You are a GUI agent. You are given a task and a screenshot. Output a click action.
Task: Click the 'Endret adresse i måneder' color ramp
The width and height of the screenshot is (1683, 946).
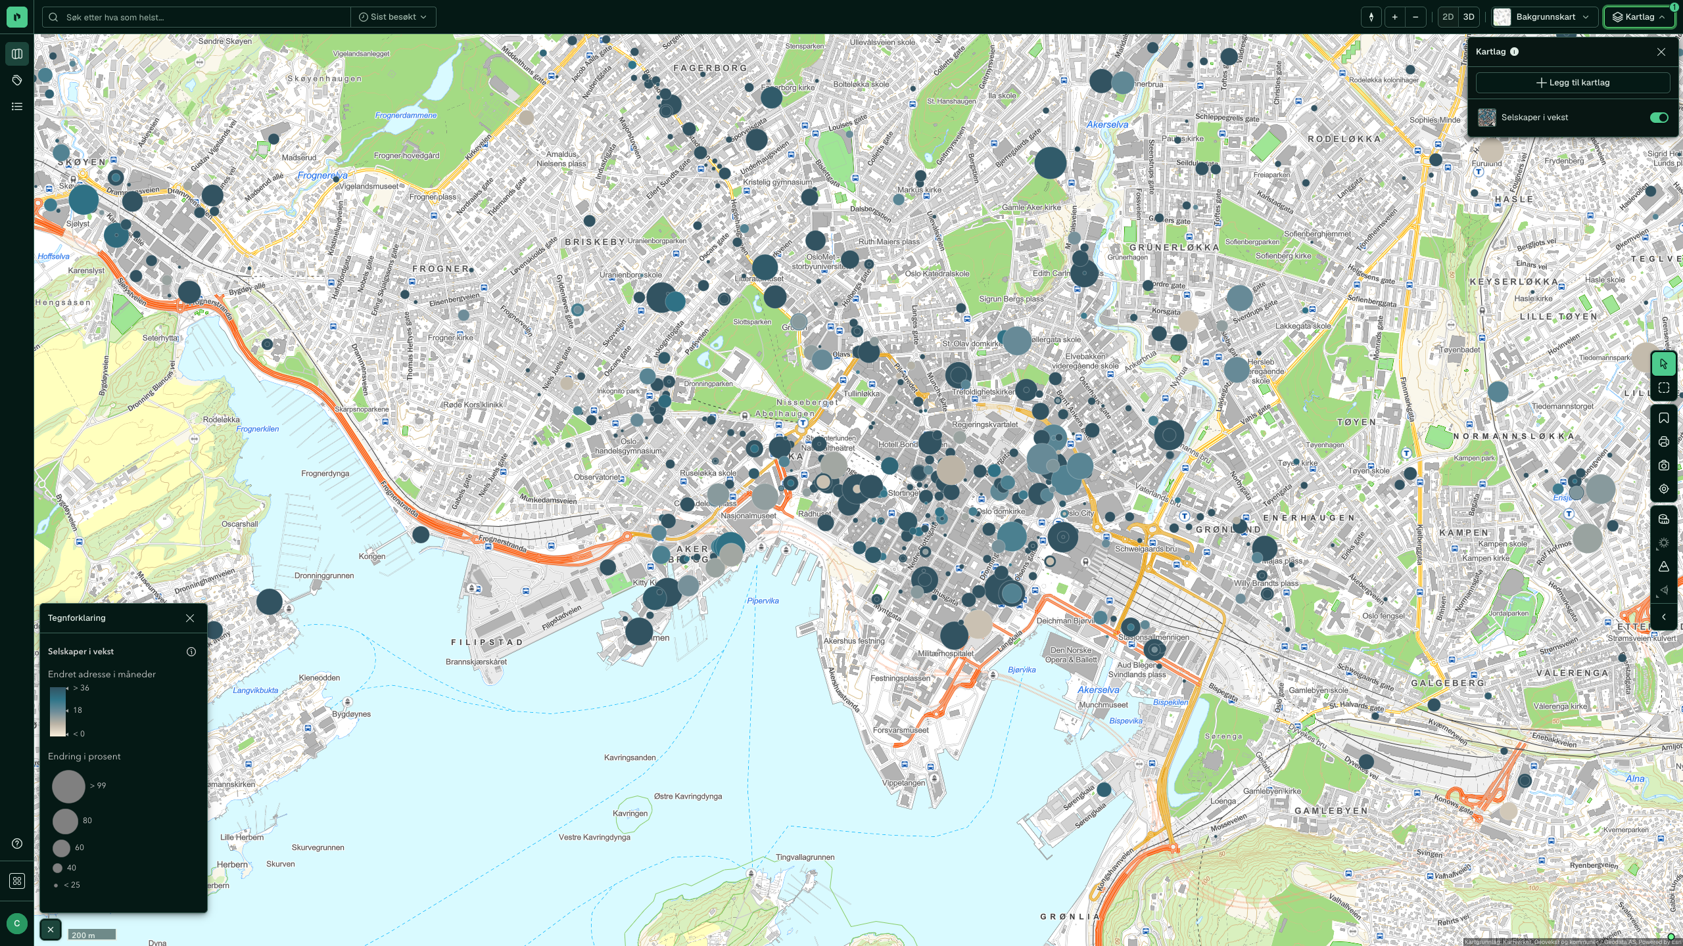click(x=58, y=711)
